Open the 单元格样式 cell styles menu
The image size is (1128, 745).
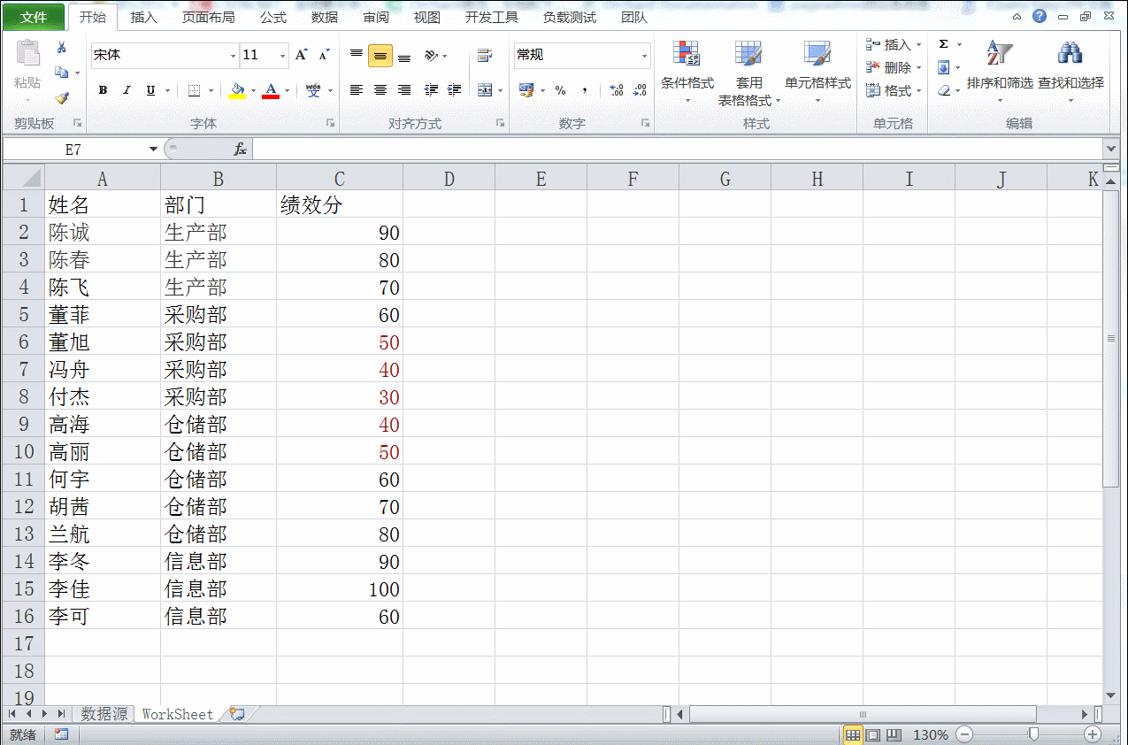coord(817,71)
